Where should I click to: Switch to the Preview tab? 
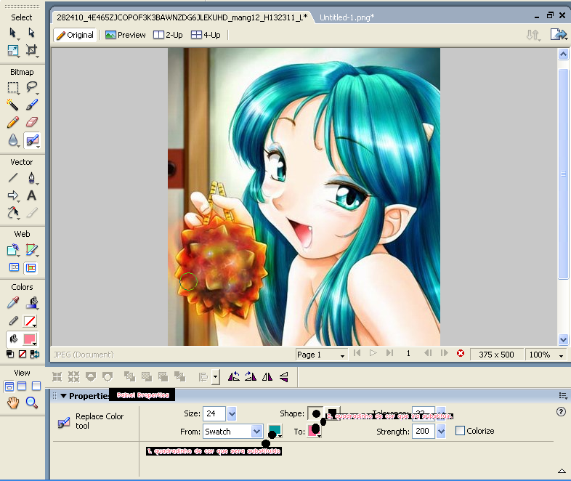(126, 35)
